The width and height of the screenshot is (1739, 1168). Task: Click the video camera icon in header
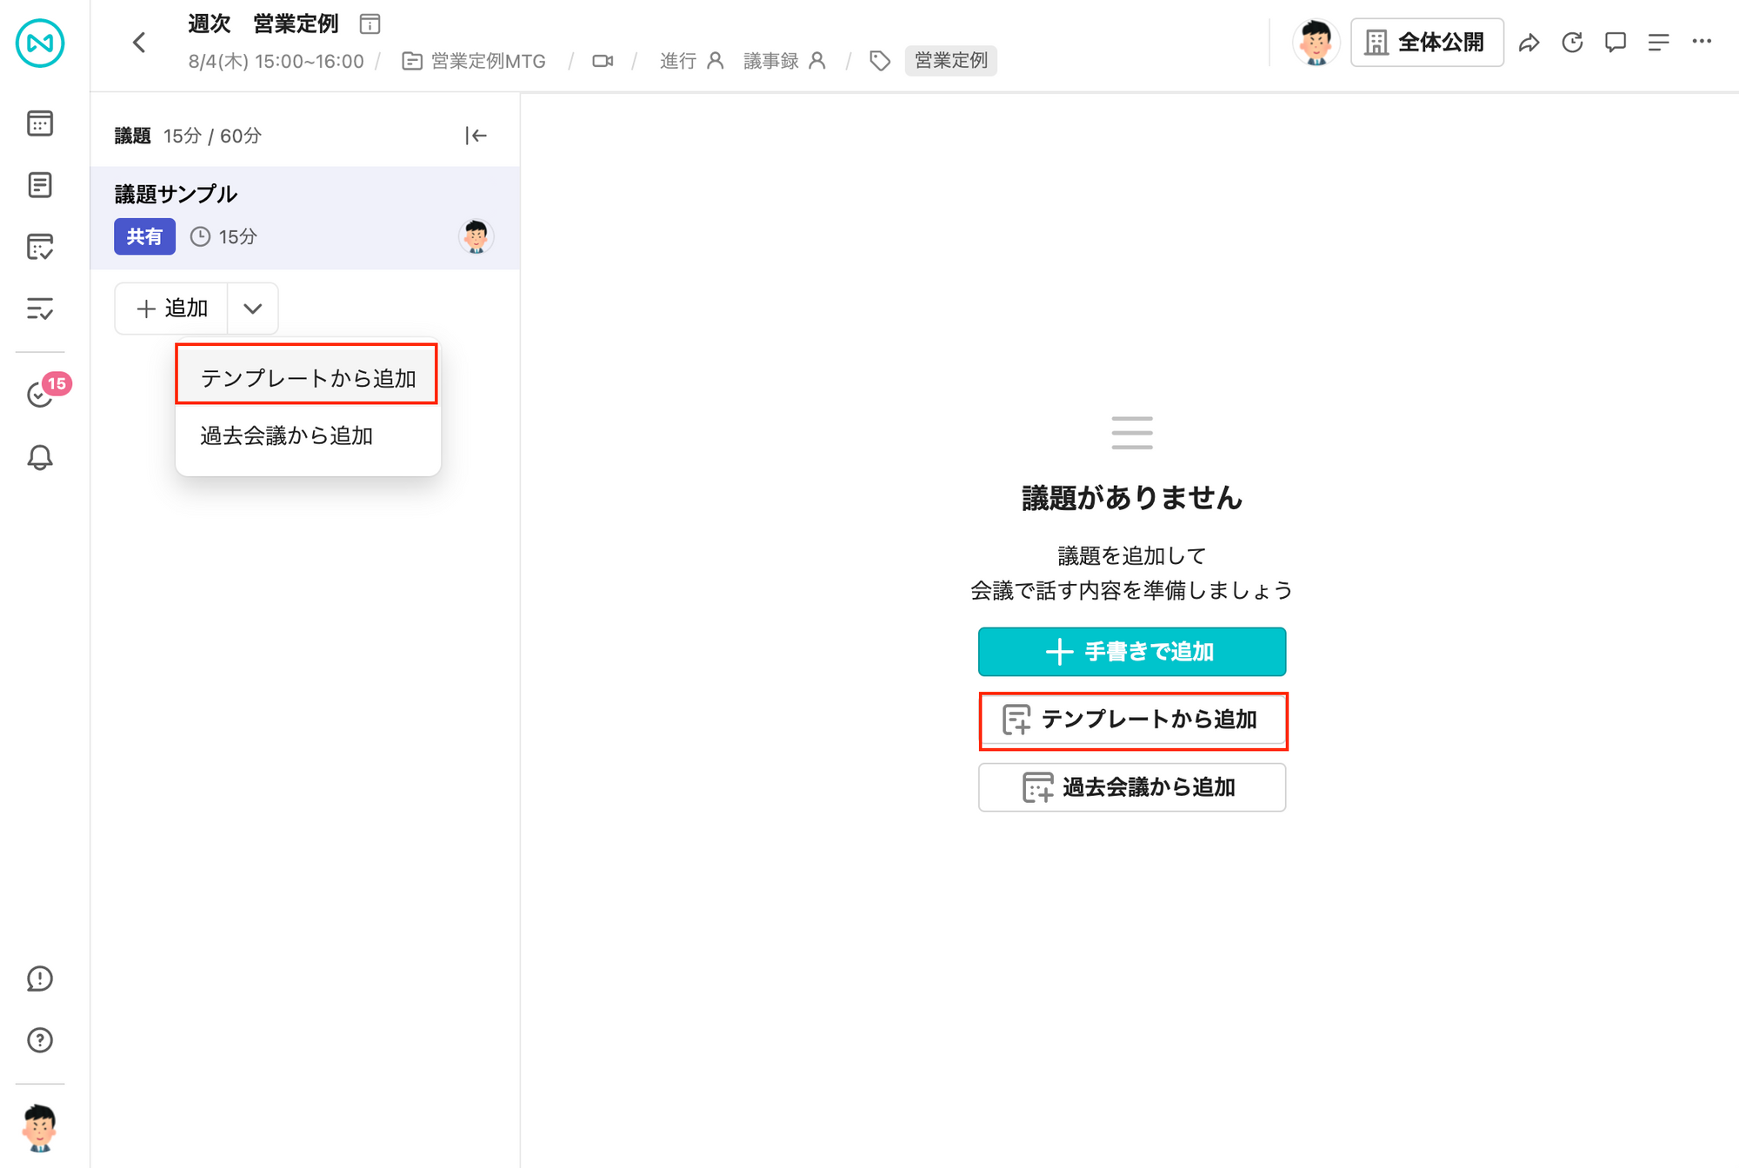pos(603,61)
